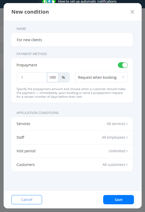The image size is (145, 212).
Task: Click the messenger icons in the top banner
Action: 49,2
